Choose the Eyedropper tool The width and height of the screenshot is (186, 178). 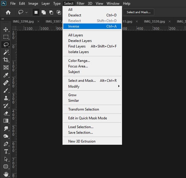pyautogui.click(x=6, y=75)
